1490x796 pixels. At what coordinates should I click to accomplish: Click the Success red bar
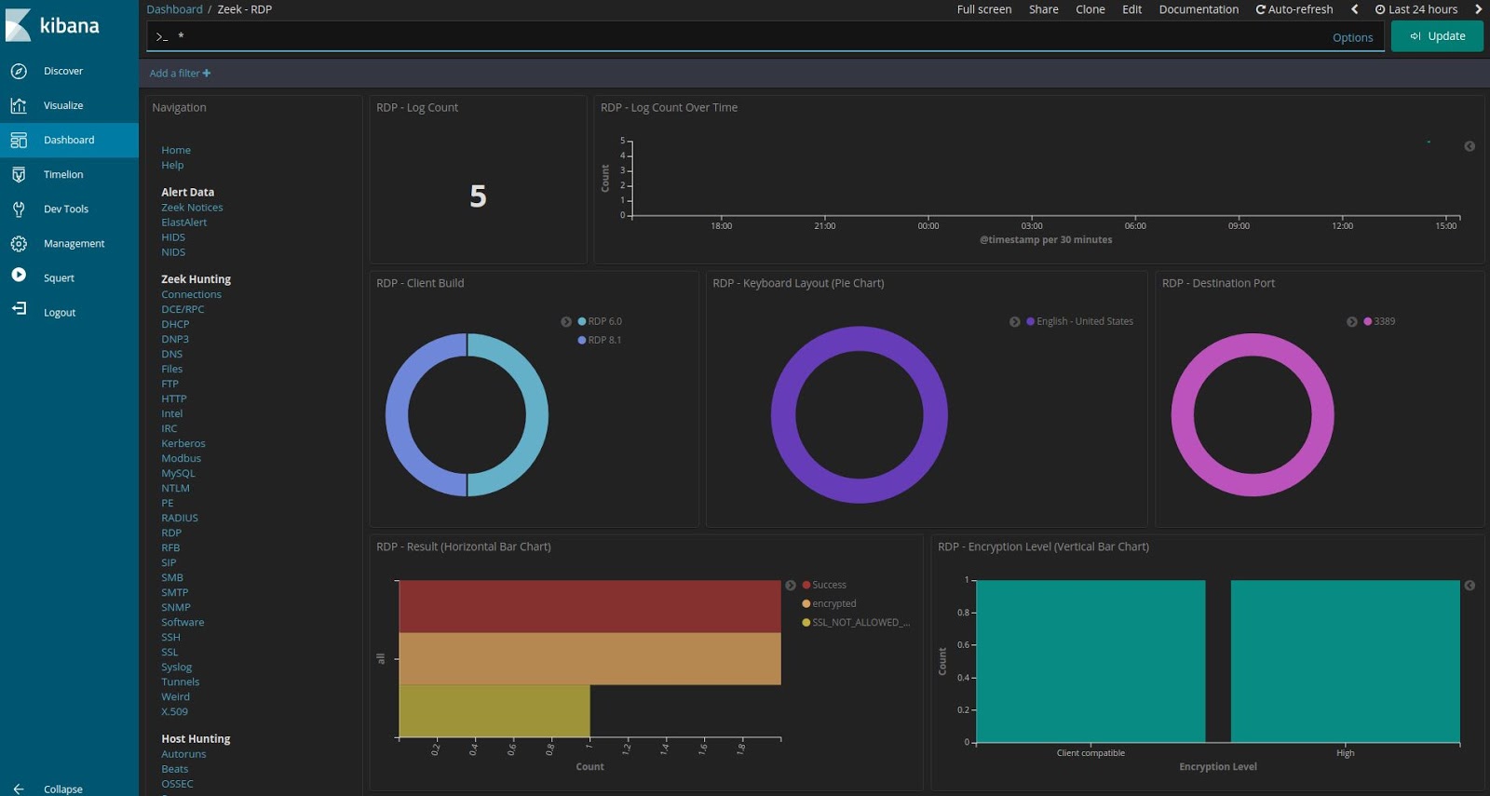(589, 607)
